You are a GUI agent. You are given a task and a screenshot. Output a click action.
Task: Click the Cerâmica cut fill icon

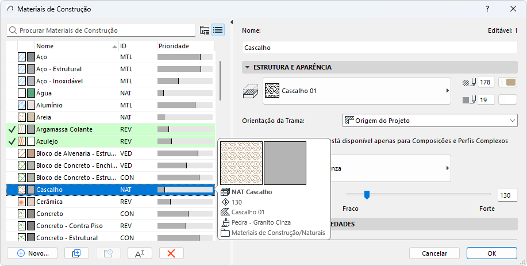click(22, 202)
